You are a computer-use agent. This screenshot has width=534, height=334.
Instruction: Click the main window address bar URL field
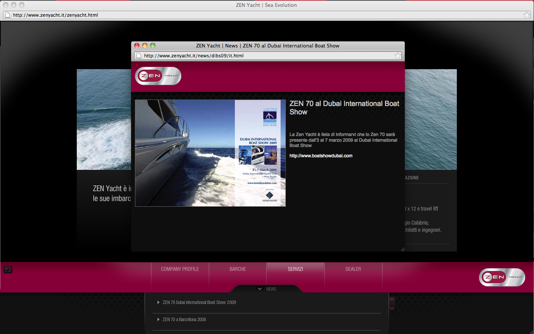[x=267, y=15]
